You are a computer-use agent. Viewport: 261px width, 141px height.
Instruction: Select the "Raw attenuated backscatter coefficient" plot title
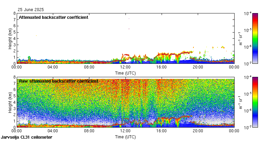(59, 81)
